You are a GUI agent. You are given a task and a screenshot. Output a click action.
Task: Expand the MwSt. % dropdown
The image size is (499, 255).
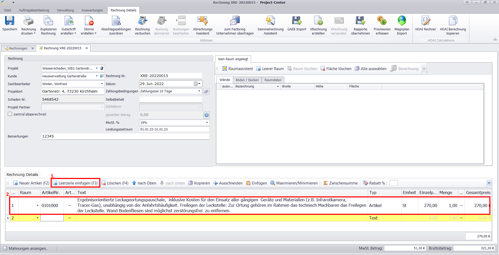(207, 122)
